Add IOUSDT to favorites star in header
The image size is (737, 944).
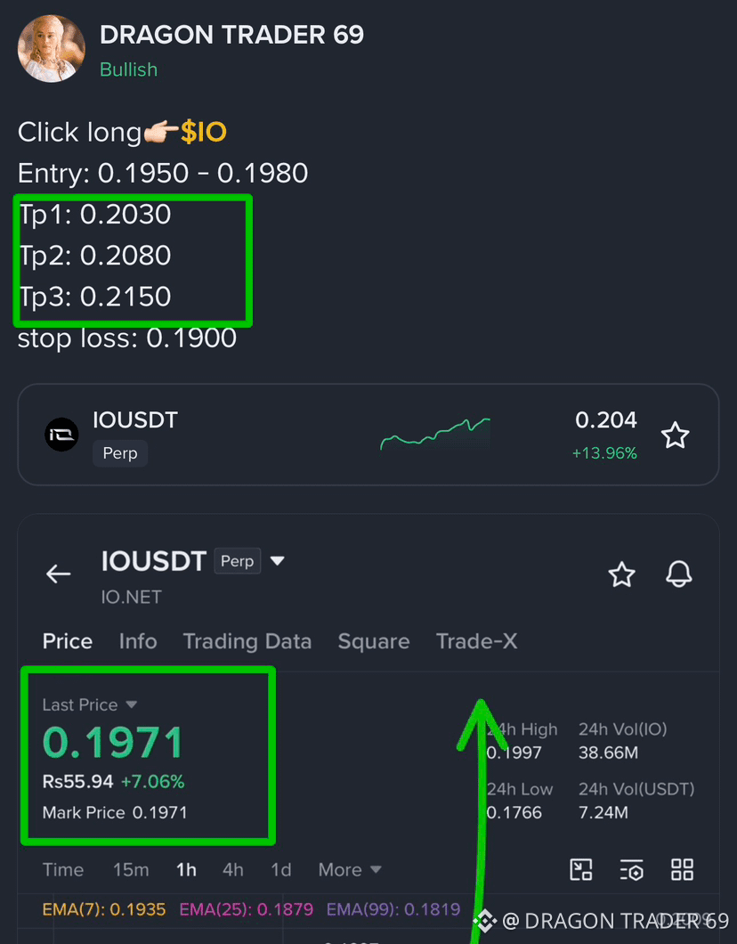(621, 574)
